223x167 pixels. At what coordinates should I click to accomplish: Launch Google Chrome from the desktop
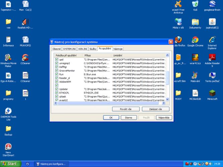(x=195, y=41)
